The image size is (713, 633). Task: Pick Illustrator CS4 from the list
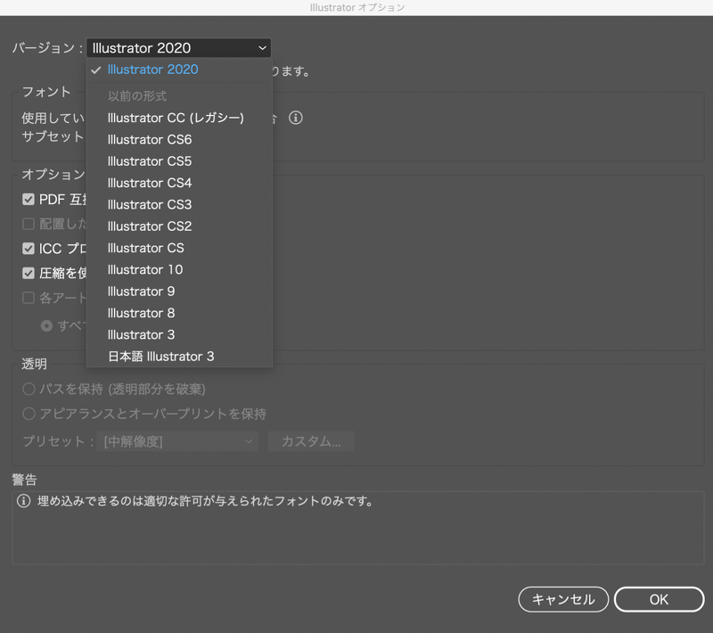click(149, 183)
